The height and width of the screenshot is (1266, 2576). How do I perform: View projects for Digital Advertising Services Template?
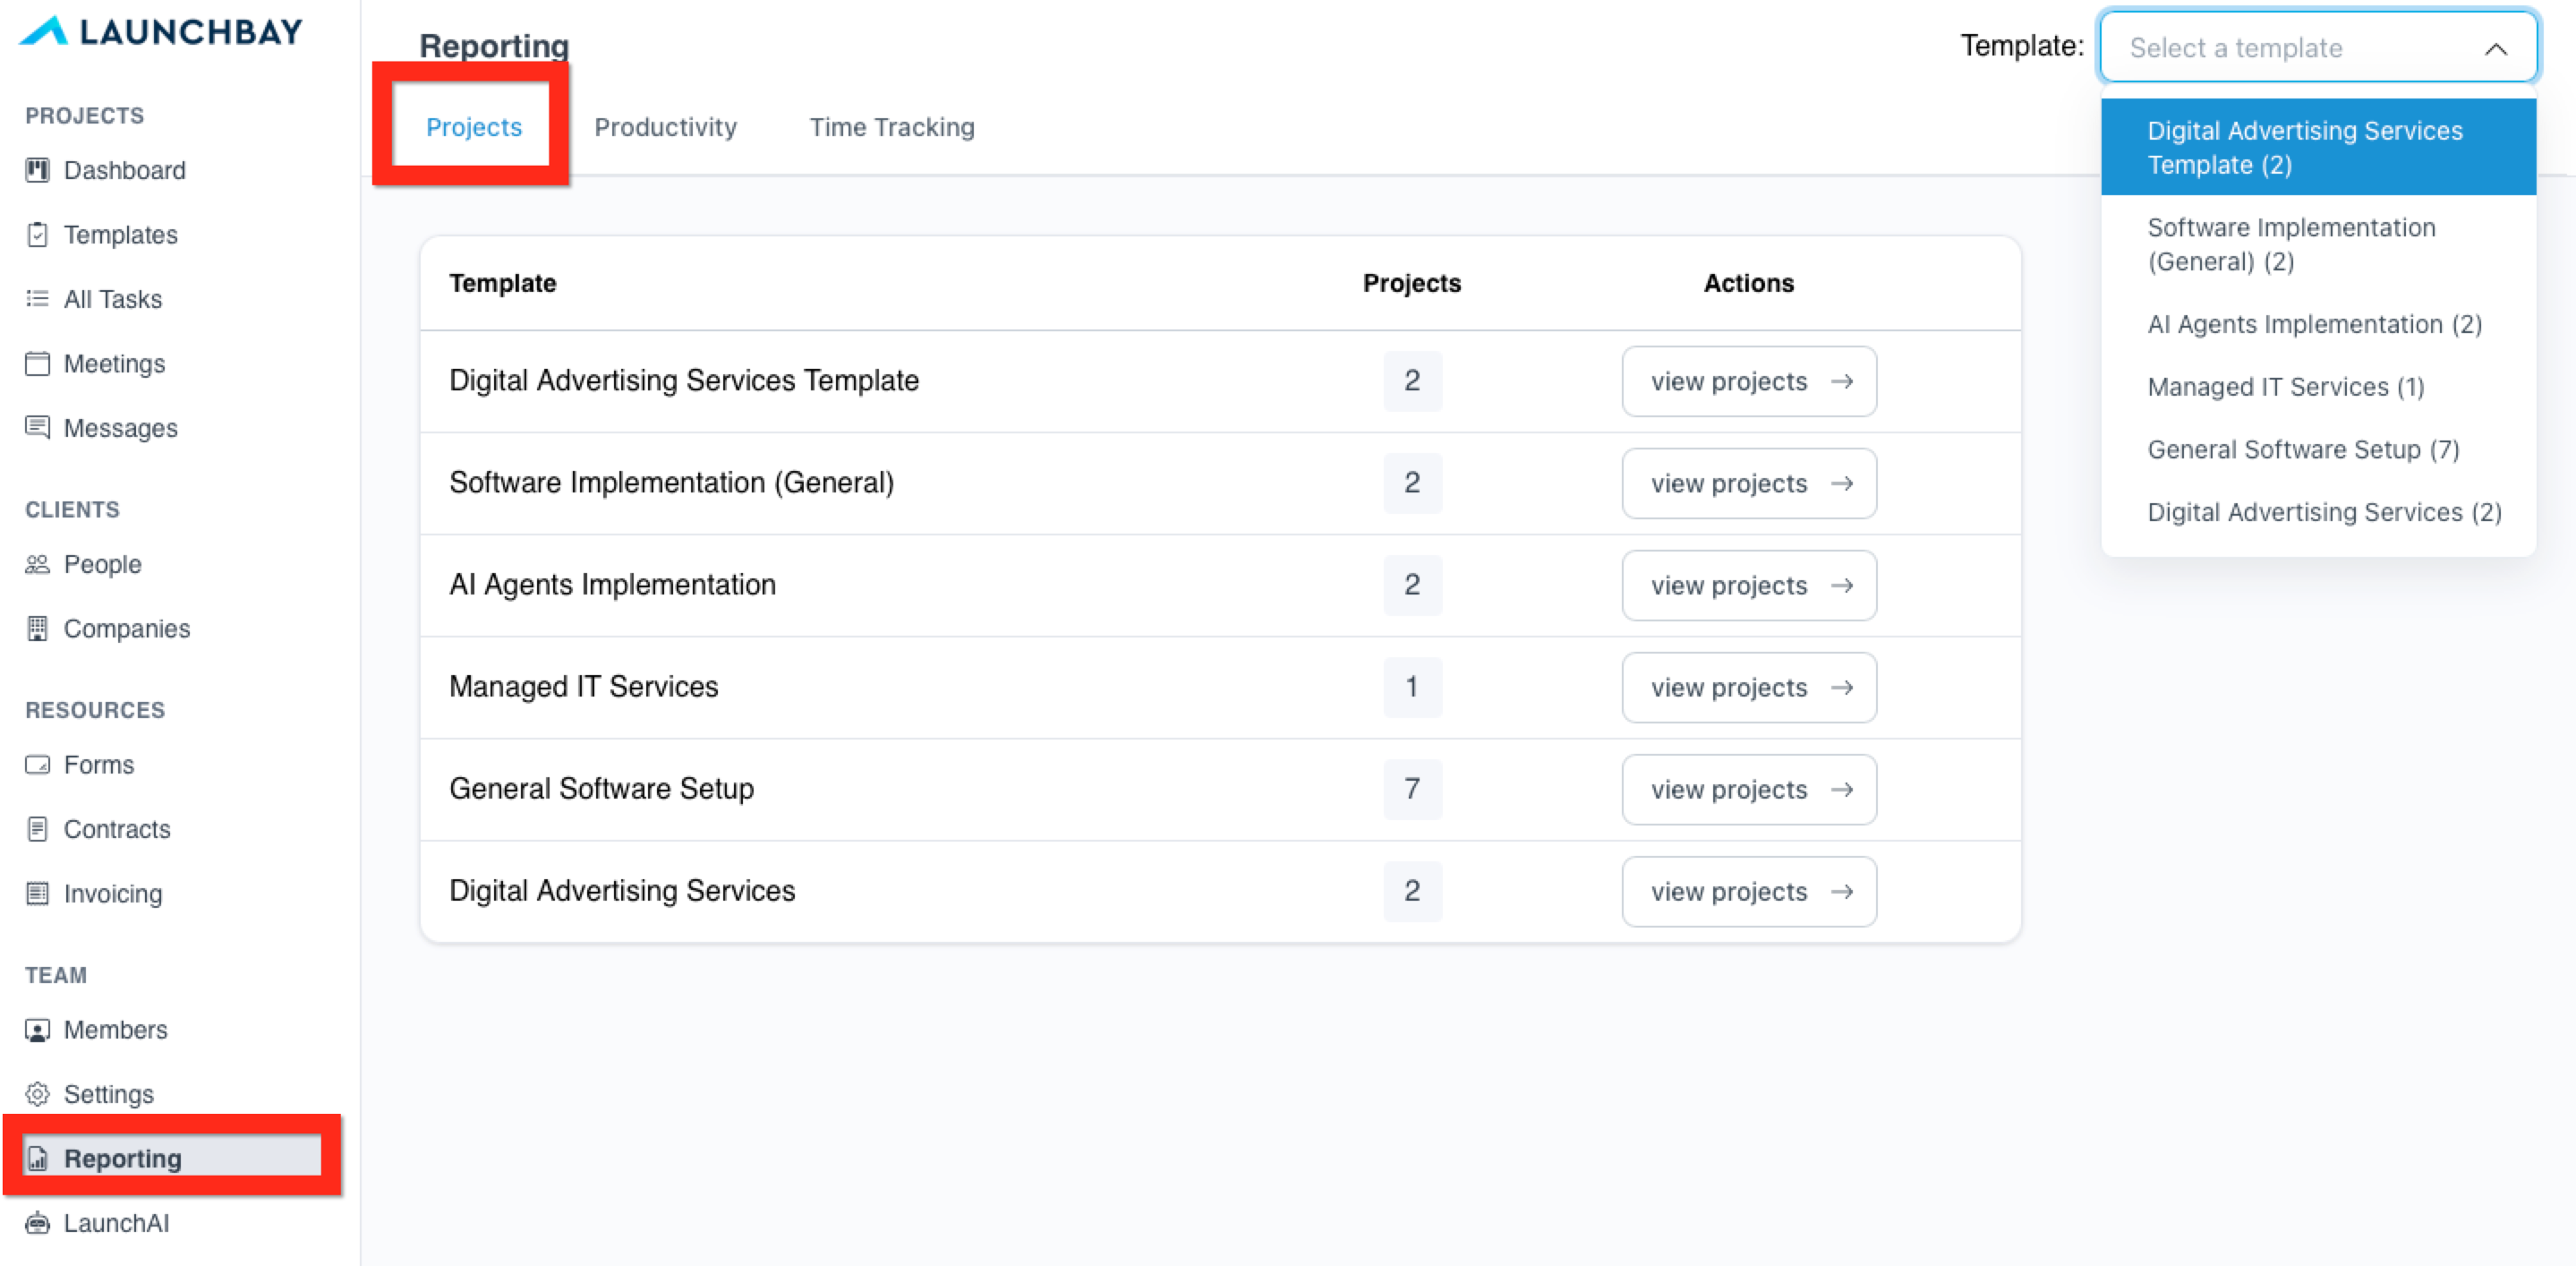pos(1749,382)
